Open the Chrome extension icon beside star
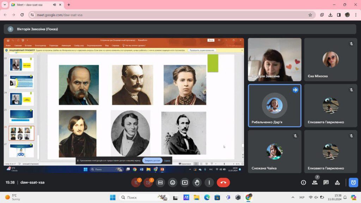Screen dimensions: 361x203 click(x=322, y=15)
